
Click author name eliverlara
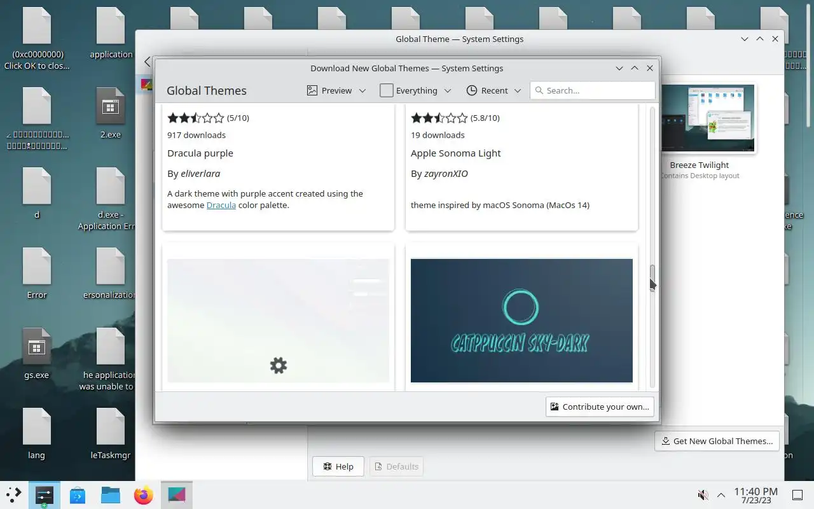200,173
